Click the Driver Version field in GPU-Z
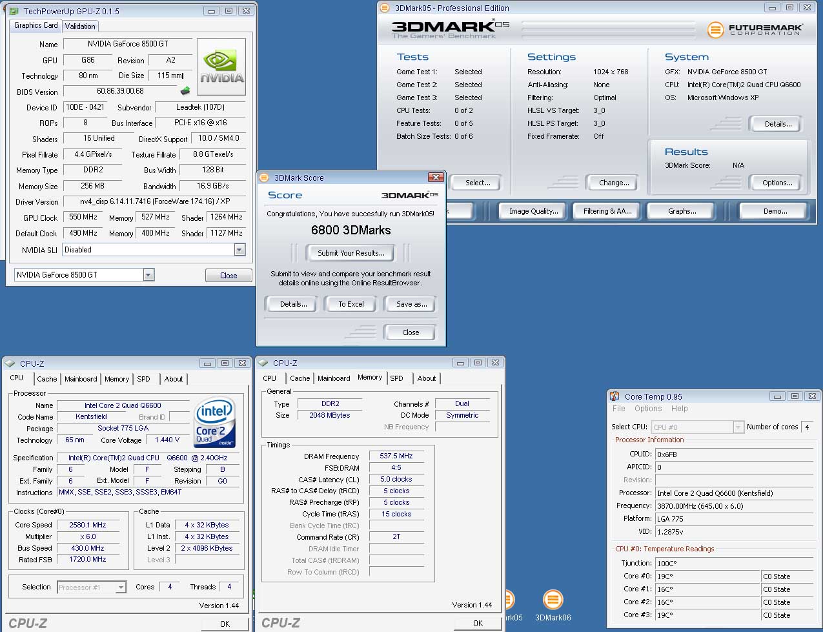The width and height of the screenshot is (823, 632). (154, 201)
